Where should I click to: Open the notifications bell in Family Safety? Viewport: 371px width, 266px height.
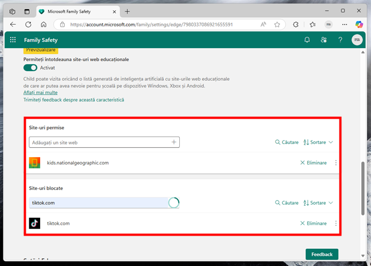[x=307, y=40]
